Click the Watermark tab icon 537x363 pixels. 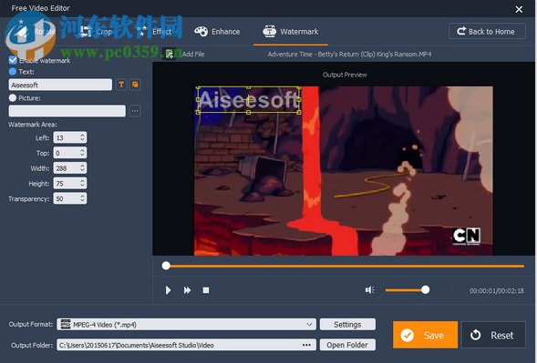(270, 32)
